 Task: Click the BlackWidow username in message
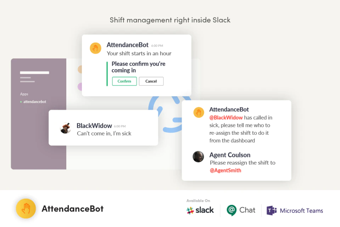[x=94, y=126]
